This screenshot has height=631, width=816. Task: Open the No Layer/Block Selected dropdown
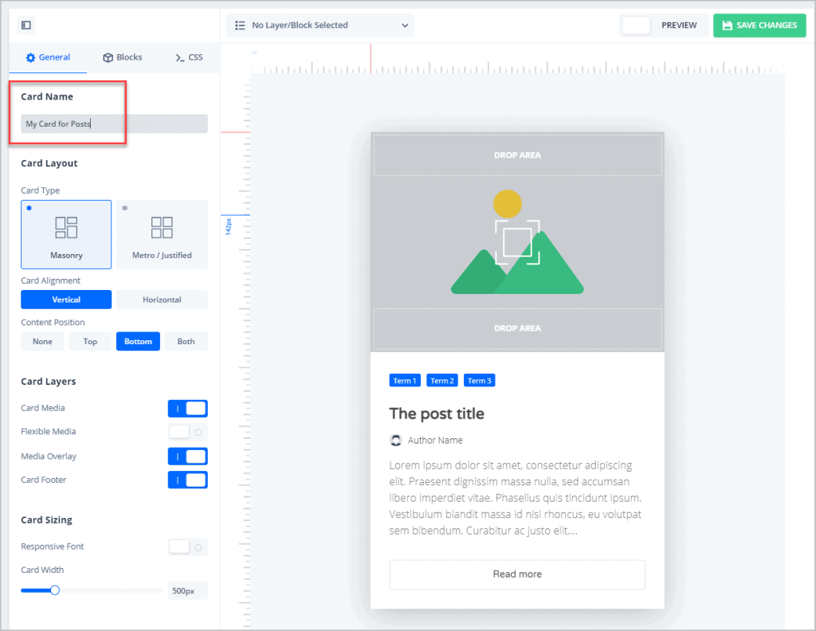pos(320,25)
